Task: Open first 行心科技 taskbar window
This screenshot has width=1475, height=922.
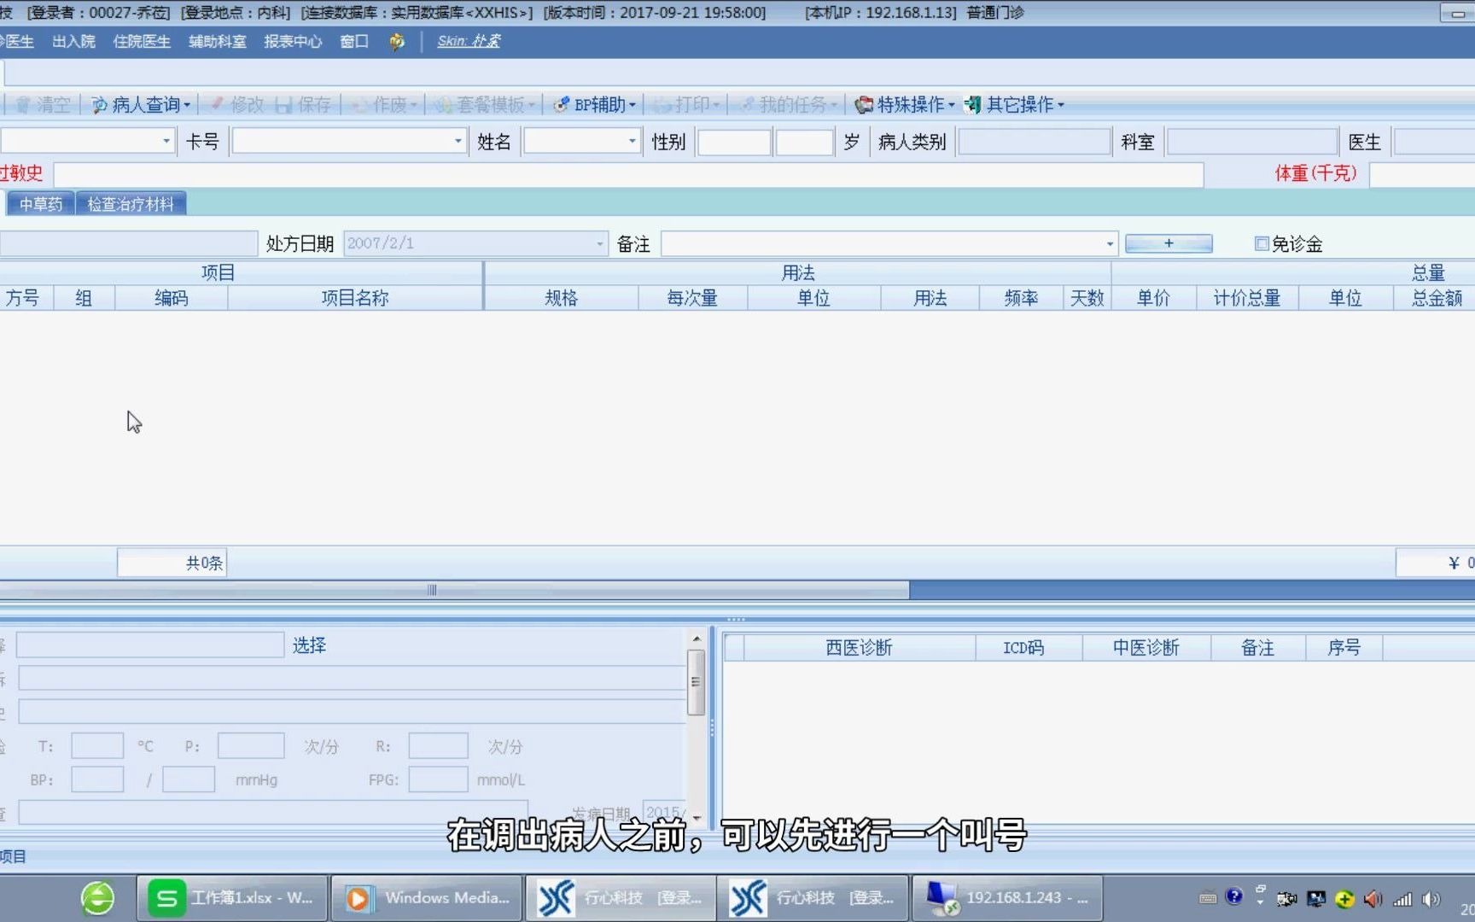Action: pos(621,898)
